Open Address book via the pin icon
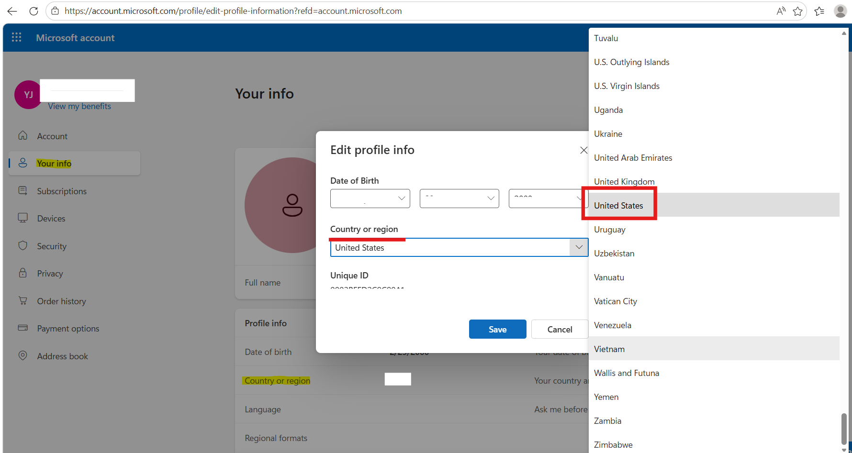852x453 pixels. point(22,355)
